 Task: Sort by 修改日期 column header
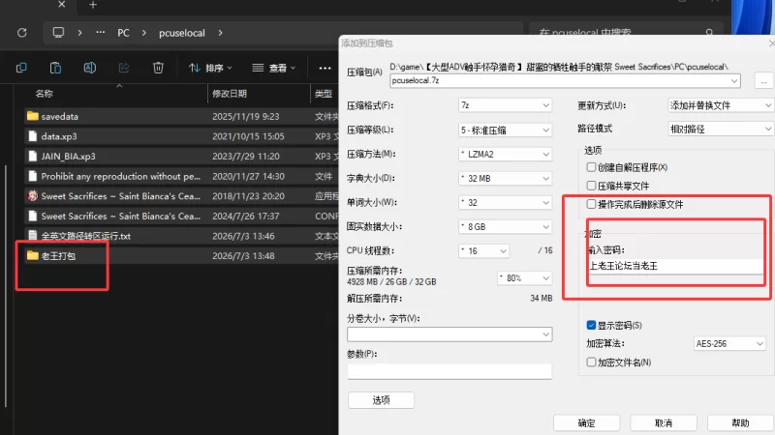(230, 94)
